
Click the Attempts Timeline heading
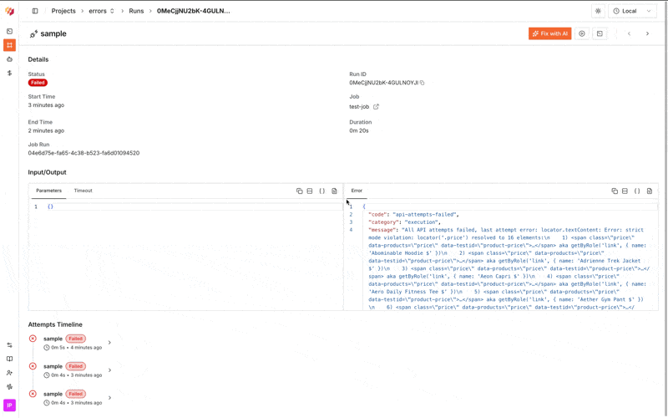(x=55, y=324)
